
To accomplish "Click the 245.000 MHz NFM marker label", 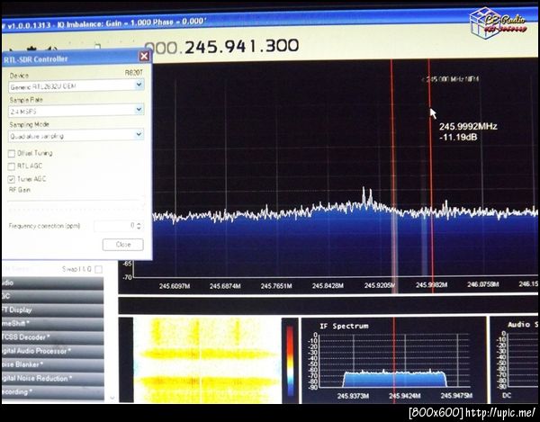I will point(451,79).
